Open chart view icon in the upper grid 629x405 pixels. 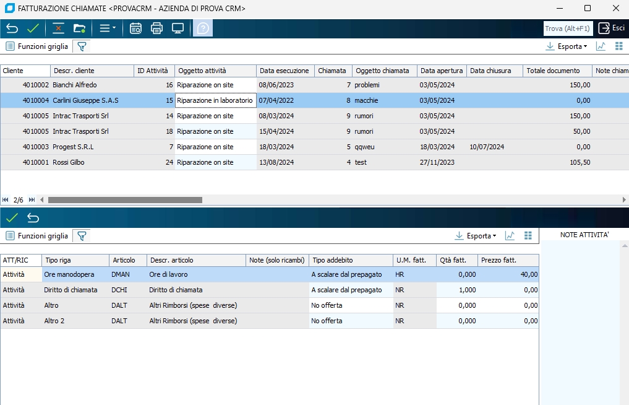(x=601, y=46)
